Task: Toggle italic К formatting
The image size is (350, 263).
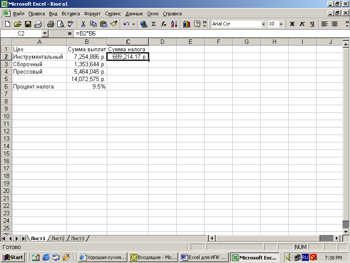Action: [x=302, y=24]
